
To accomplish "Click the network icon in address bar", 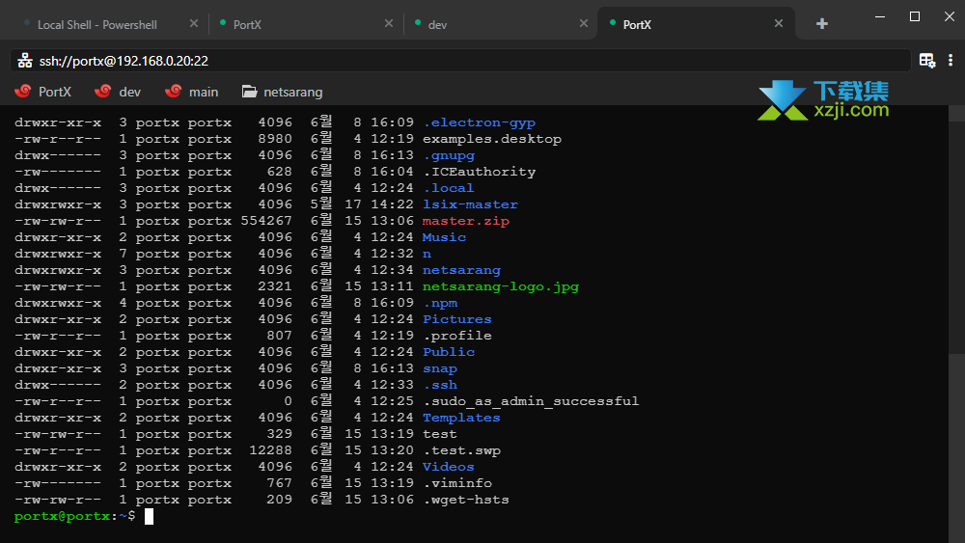I will pos(25,60).
